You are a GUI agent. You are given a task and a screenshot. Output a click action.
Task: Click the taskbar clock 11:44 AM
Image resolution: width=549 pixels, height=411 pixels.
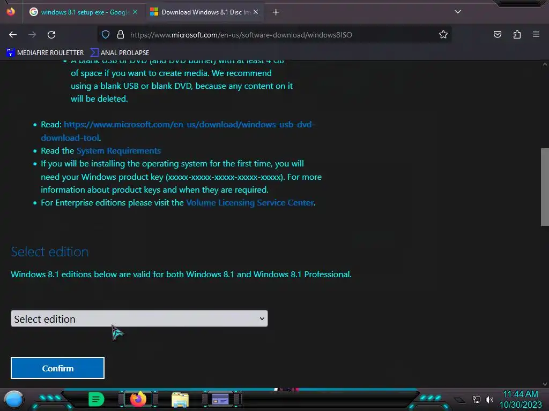point(521,394)
